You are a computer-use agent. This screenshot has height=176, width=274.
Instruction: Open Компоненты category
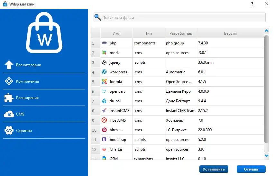click(44, 81)
